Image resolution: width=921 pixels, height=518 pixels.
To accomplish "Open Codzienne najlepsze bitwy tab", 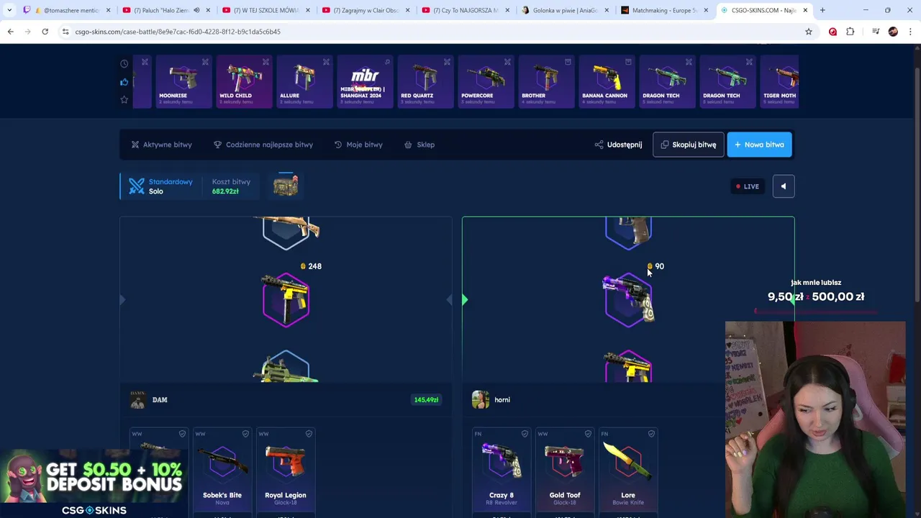I will click(x=263, y=145).
